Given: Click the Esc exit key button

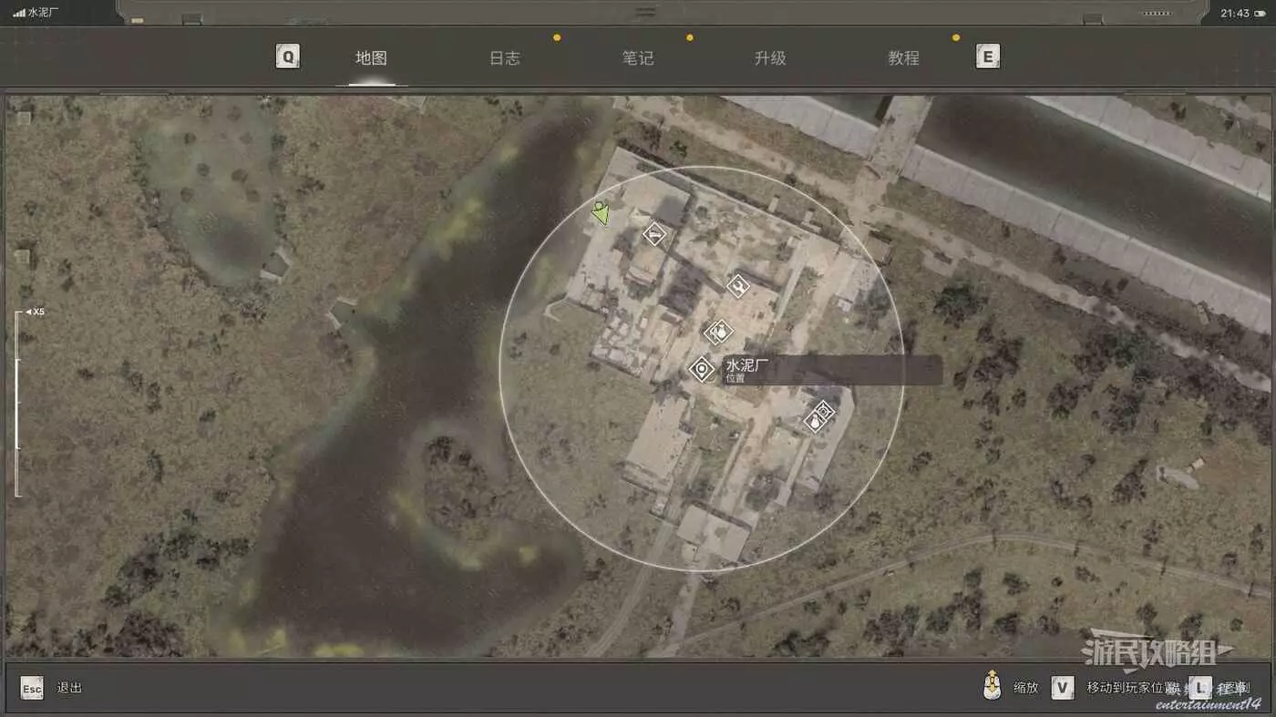Looking at the screenshot, I should (x=32, y=688).
